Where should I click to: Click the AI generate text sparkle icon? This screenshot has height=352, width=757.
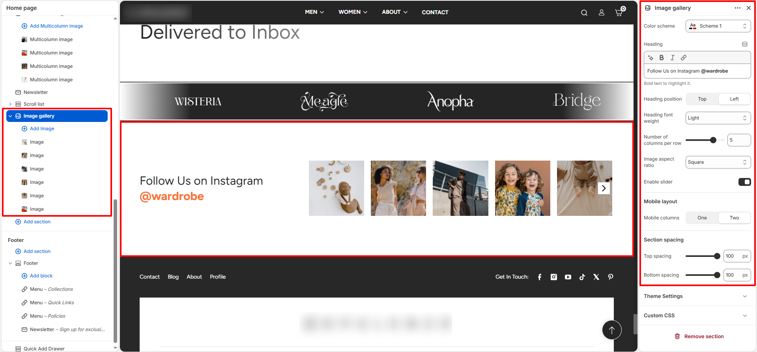pos(651,58)
